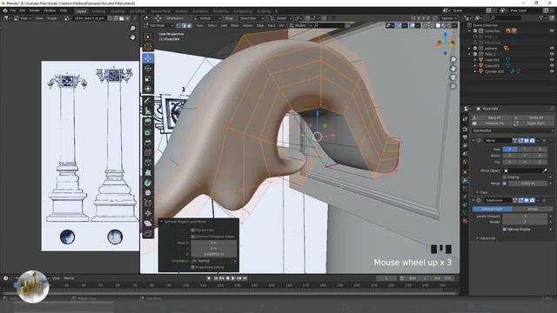Viewport: 557px width, 313px height.
Task: Toggle visibility eye of Collection in the outliner
Action: (552, 31)
